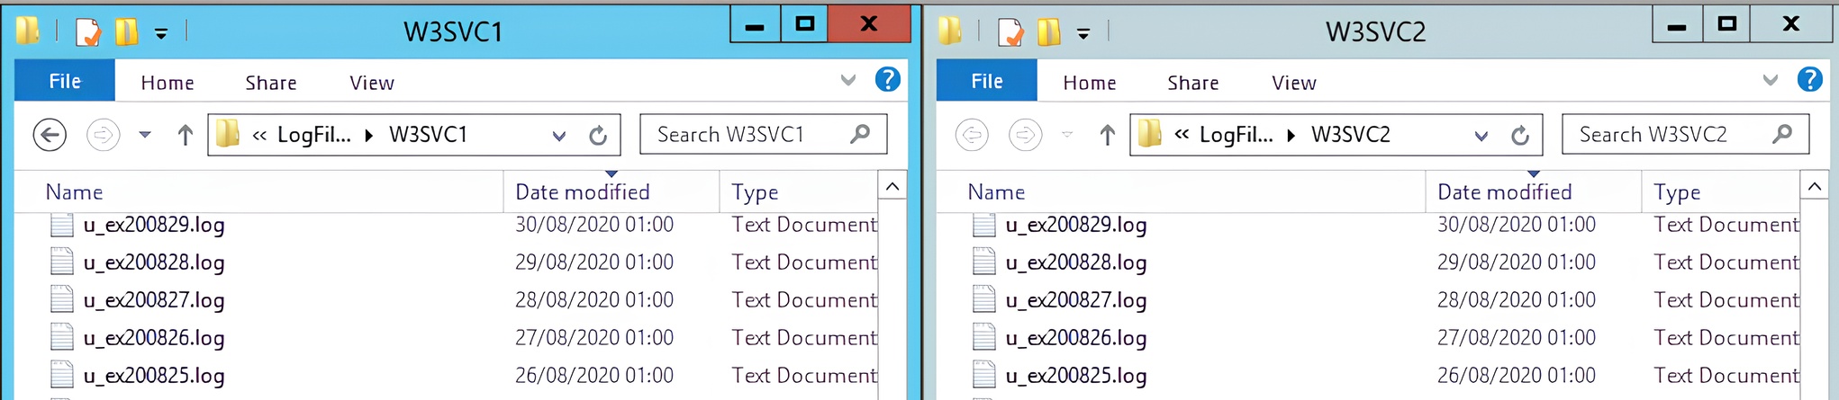Click the folder system icon in W3SVC2 title bar

(x=950, y=31)
